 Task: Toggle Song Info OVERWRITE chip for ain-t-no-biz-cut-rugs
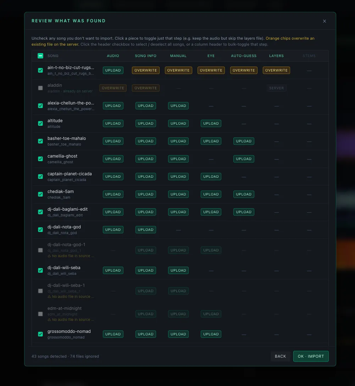point(146,70)
